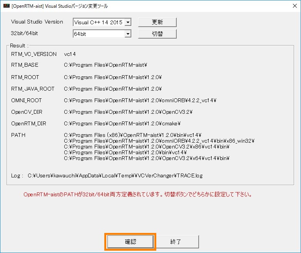The image size is (301, 253).
Task: Click the OMNI_ROOT label
Action: (26, 100)
